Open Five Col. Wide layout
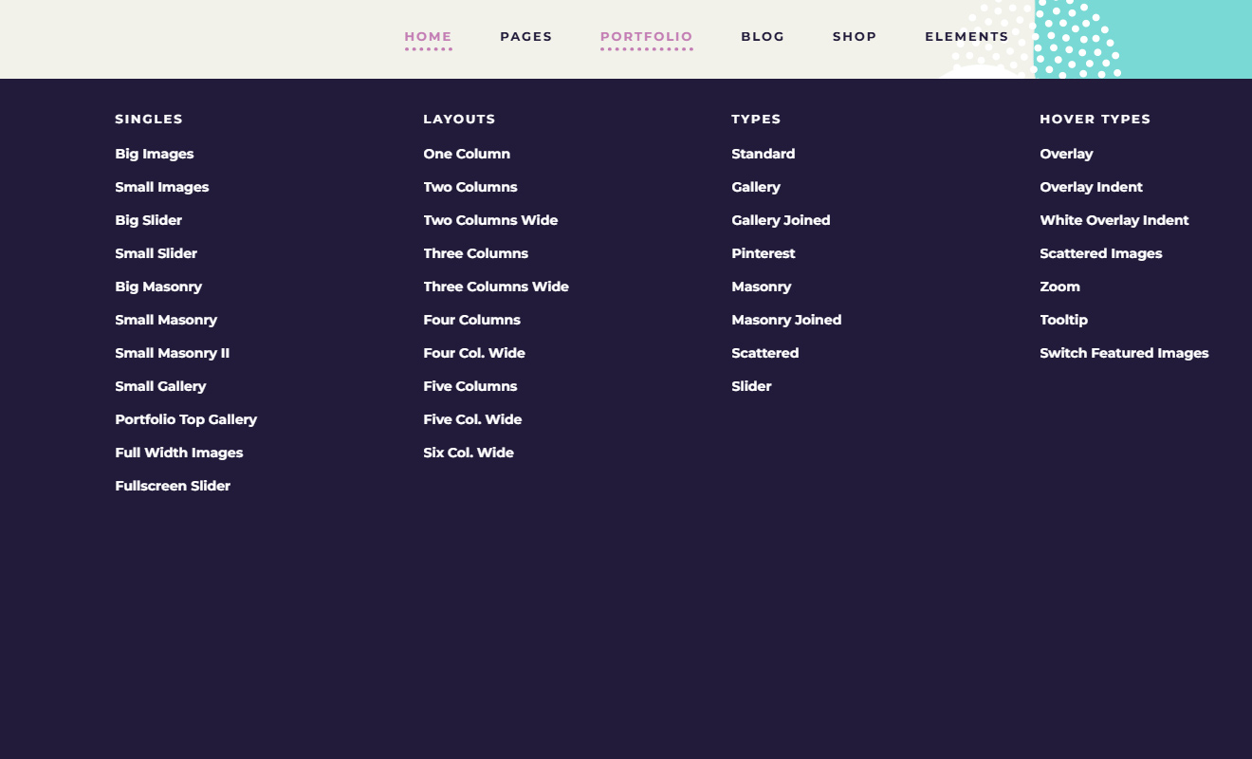Image resolution: width=1252 pixels, height=759 pixels. click(x=472, y=419)
